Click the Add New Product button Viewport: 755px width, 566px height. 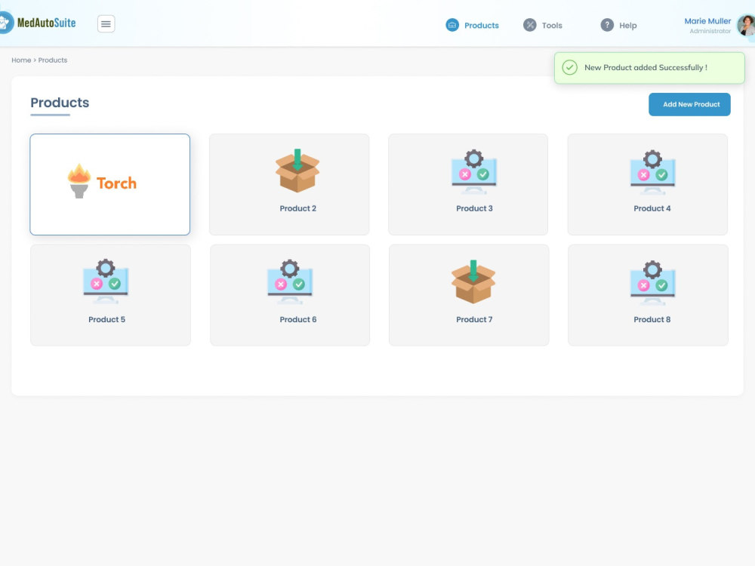689,104
